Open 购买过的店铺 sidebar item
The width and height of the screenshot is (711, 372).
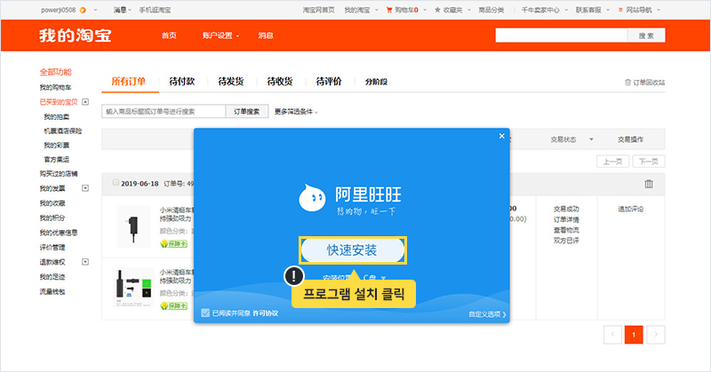coord(59,173)
